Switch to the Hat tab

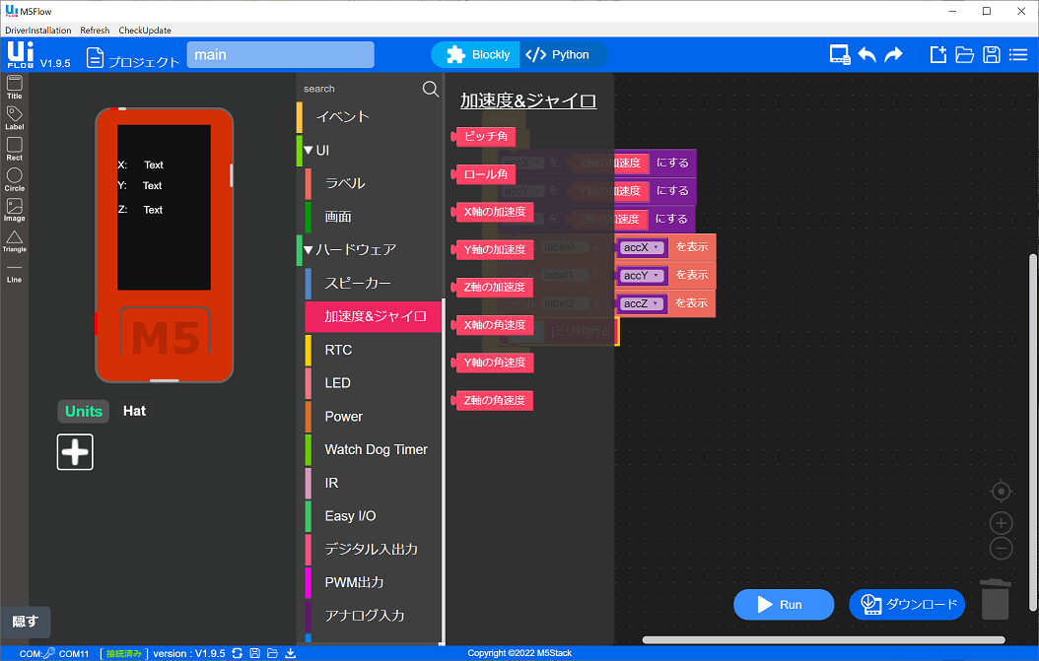[134, 412]
